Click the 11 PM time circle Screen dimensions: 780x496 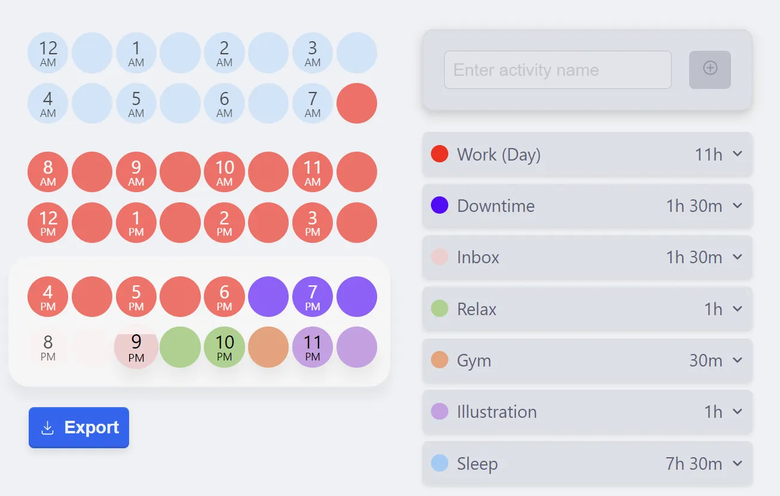pyautogui.click(x=313, y=347)
